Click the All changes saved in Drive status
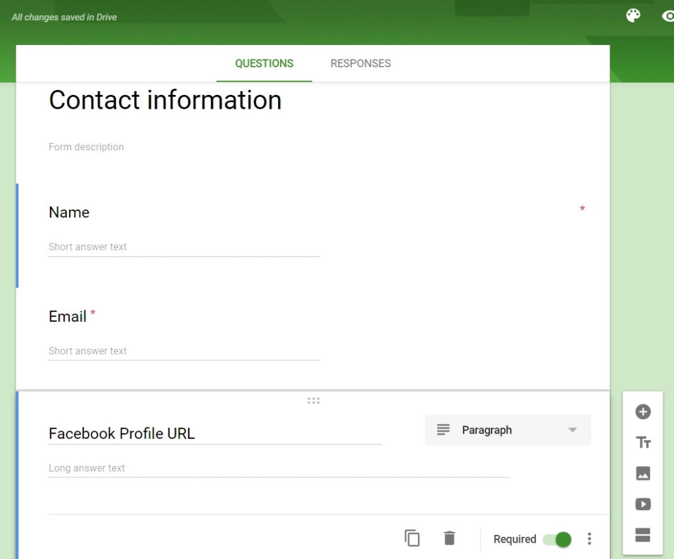The height and width of the screenshot is (559, 674). pos(64,17)
